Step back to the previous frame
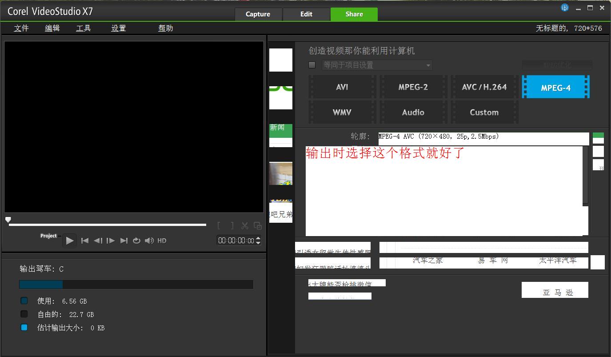This screenshot has width=611, height=357. click(98, 241)
